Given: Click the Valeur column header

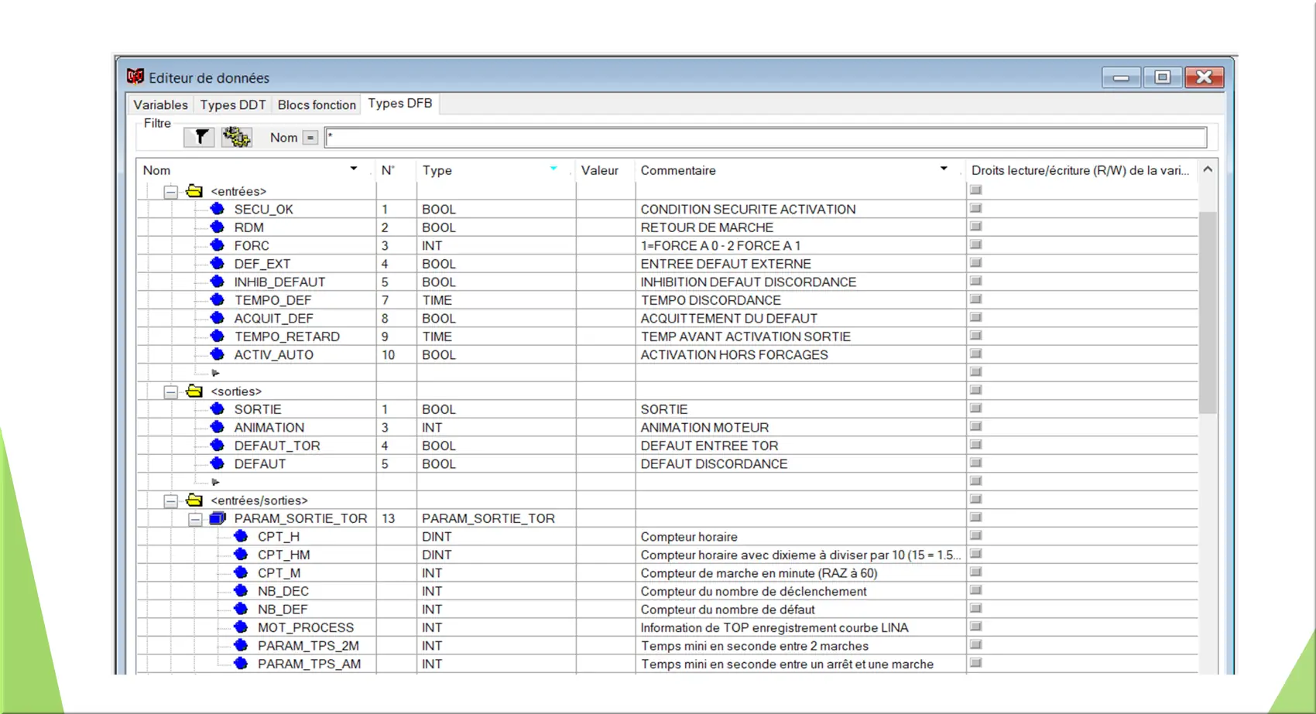Looking at the screenshot, I should pos(605,170).
